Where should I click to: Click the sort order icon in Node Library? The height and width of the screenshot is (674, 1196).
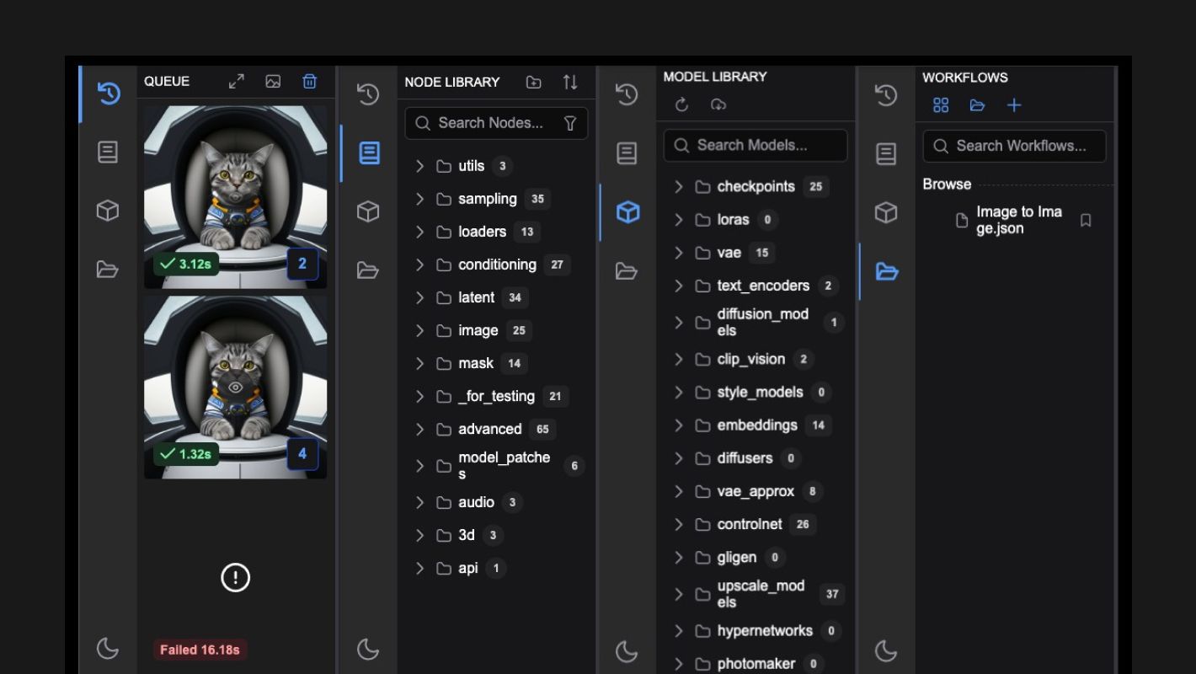coord(570,82)
